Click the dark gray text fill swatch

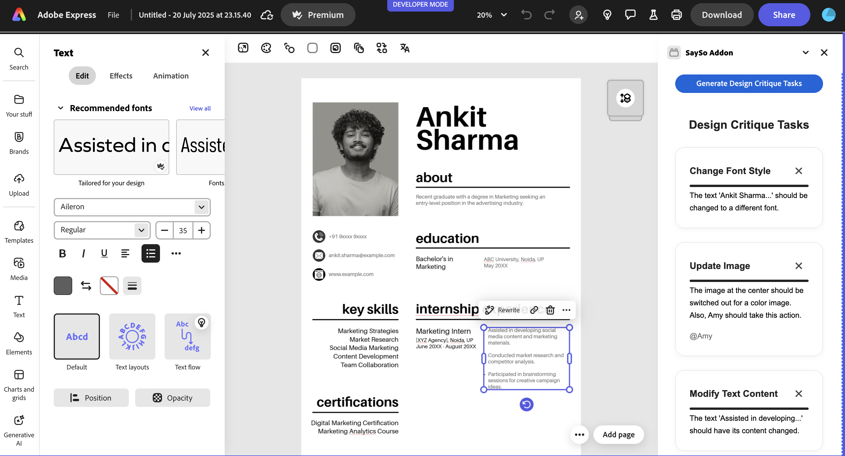point(63,285)
